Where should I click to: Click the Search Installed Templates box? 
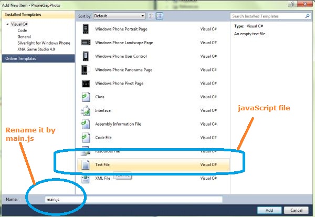pyautogui.click(x=270, y=16)
